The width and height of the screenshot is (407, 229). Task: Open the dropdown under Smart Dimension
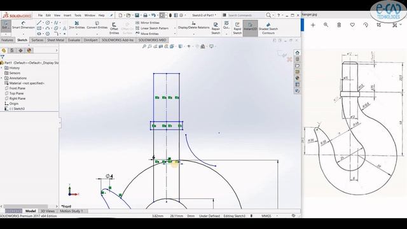(x=23, y=34)
